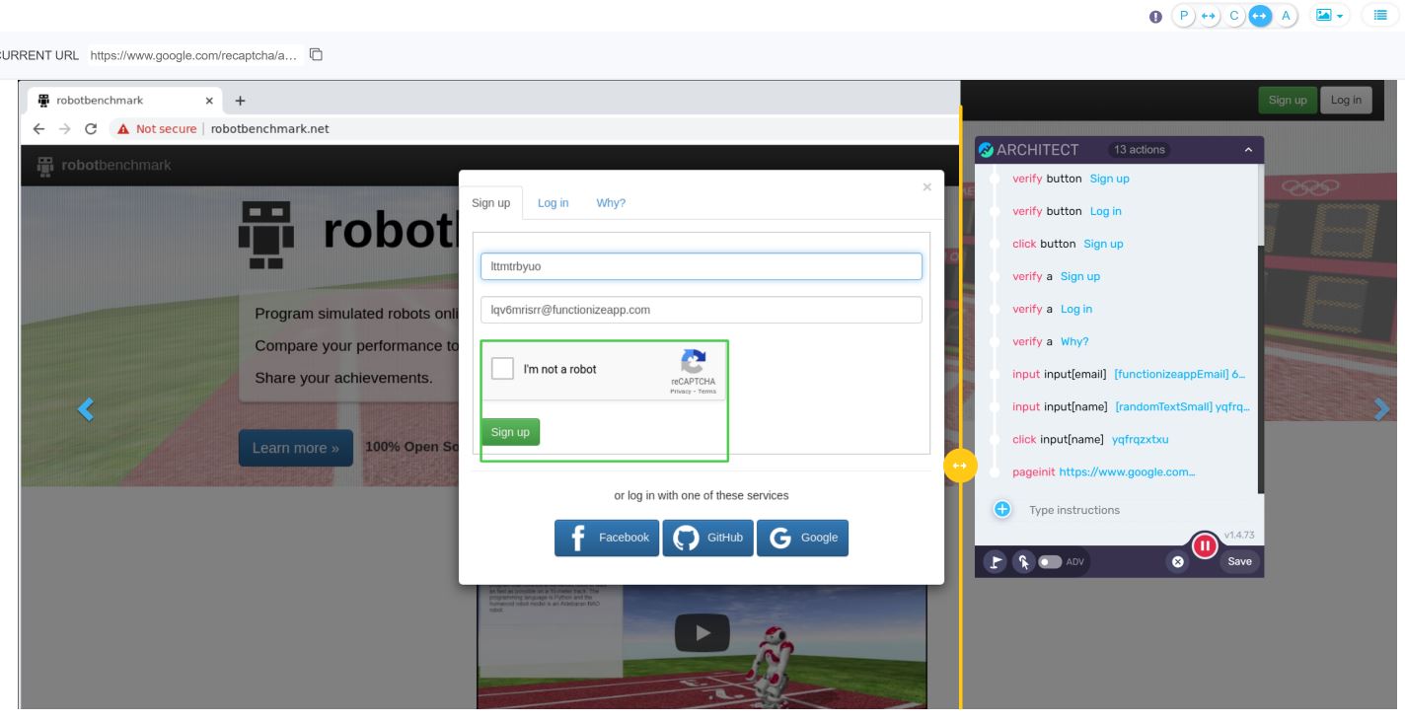Toggle the ADV switch
Viewport: 1405px width, 722px height.
1052,561
